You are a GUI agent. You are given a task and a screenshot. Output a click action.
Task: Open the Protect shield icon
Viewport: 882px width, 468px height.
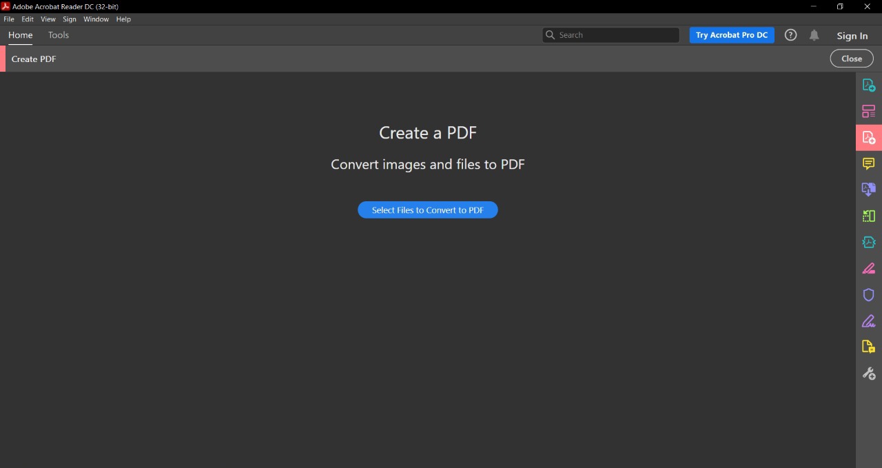pyautogui.click(x=869, y=294)
